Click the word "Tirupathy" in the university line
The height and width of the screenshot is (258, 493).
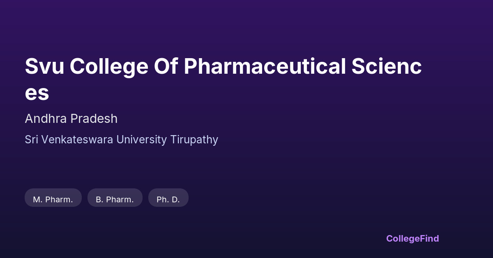(194, 140)
